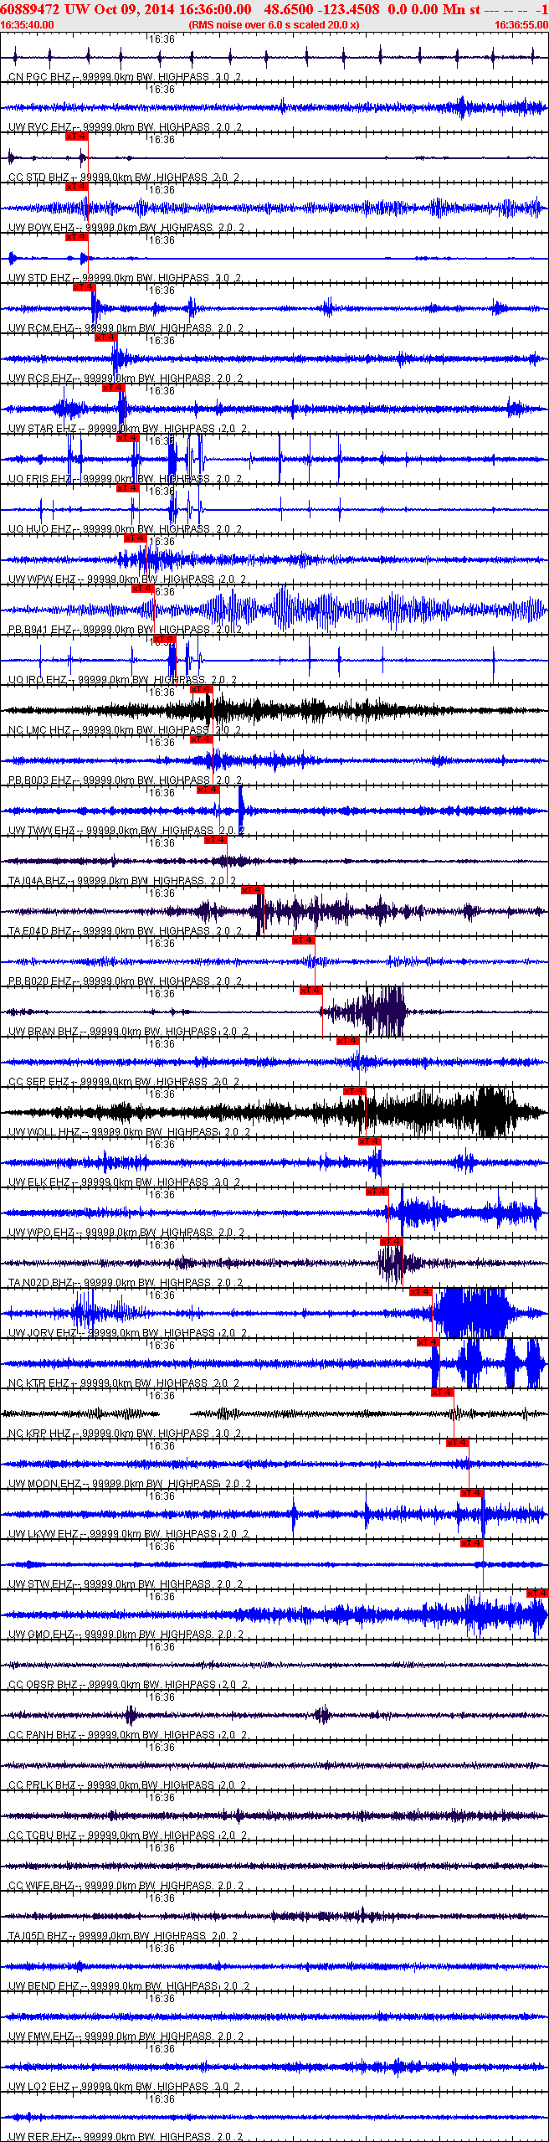Click the event ID 60889472 in header
The height and width of the screenshot is (2142, 549).
pos(29,9)
